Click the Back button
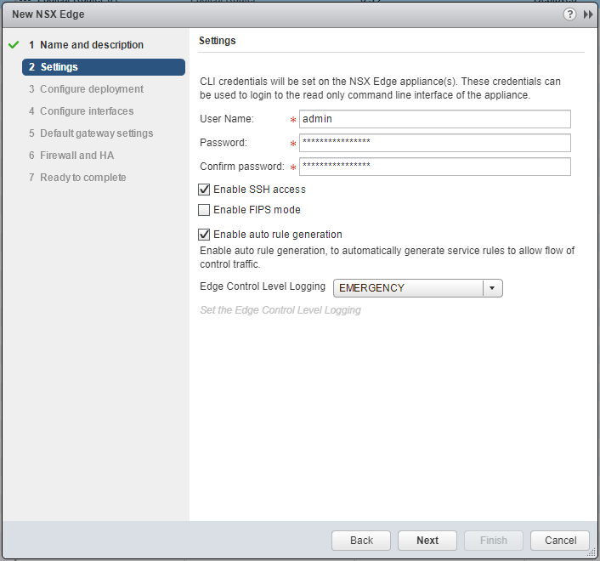 tap(361, 541)
